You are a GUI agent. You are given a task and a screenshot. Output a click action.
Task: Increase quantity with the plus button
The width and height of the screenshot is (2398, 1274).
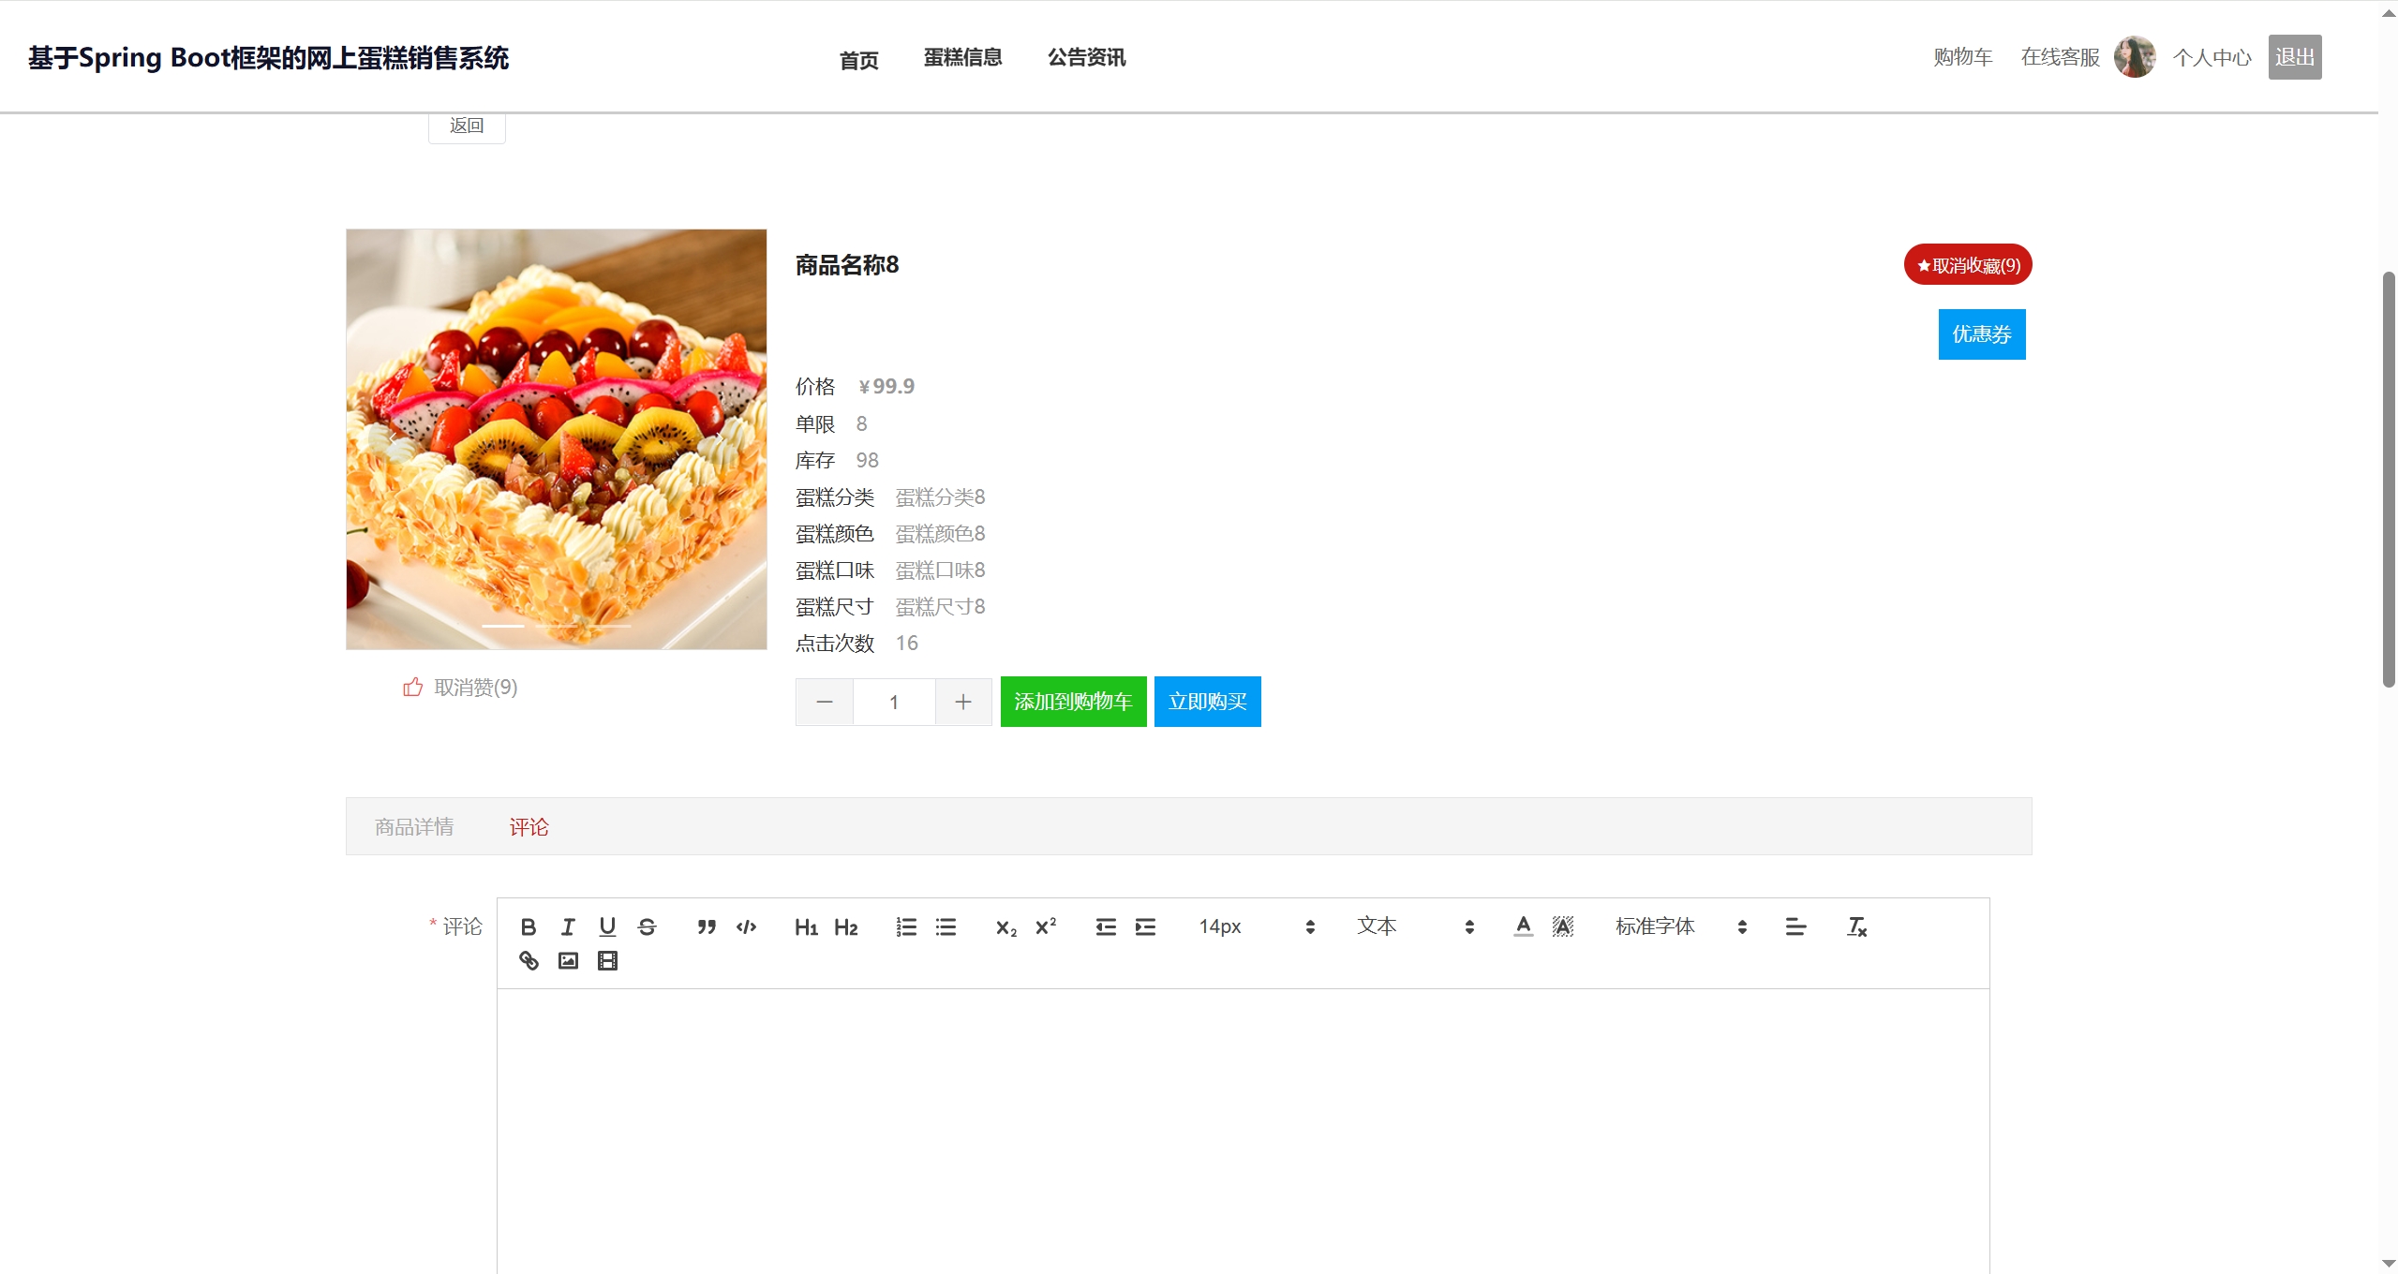point(963,702)
